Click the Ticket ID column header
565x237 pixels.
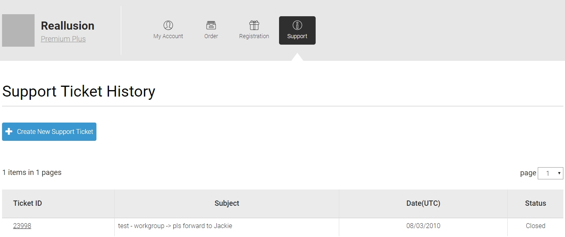click(x=28, y=203)
